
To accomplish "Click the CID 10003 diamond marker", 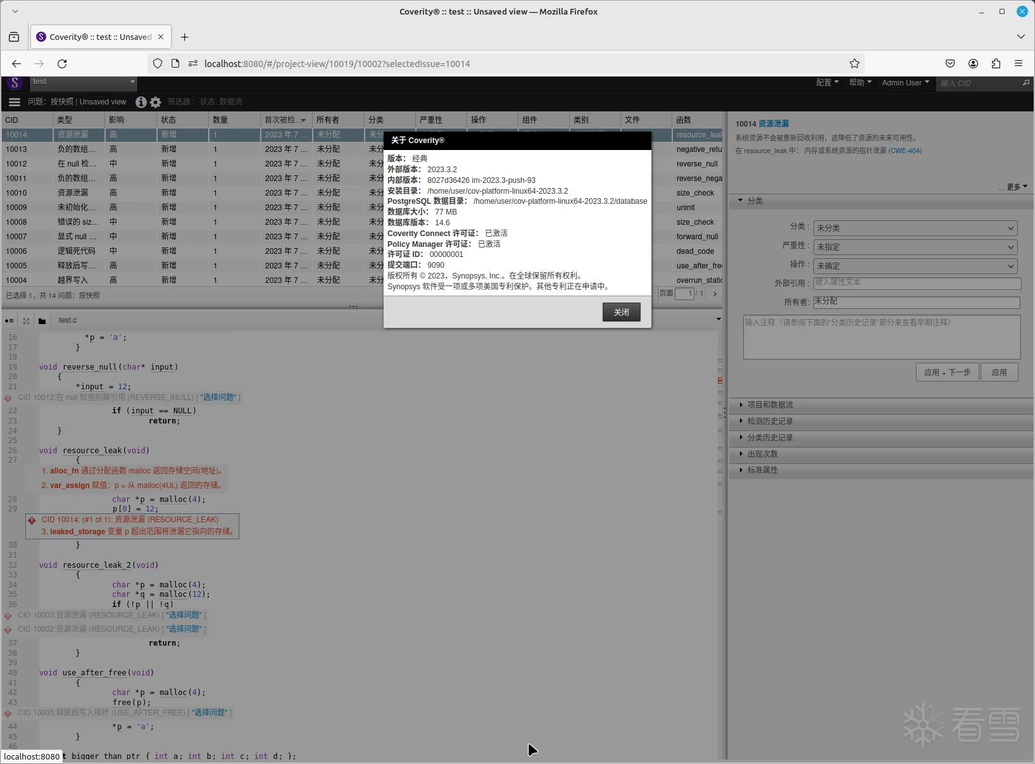I will click(x=8, y=616).
